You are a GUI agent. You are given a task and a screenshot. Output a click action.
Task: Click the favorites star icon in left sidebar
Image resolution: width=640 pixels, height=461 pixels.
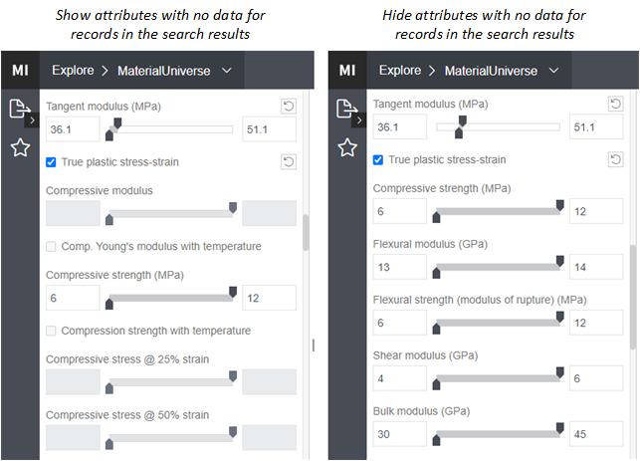coord(20,148)
